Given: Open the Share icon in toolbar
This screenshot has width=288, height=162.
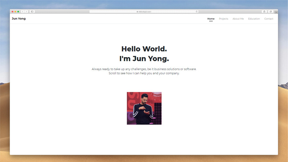Looking at the screenshot, I should coord(264,12).
